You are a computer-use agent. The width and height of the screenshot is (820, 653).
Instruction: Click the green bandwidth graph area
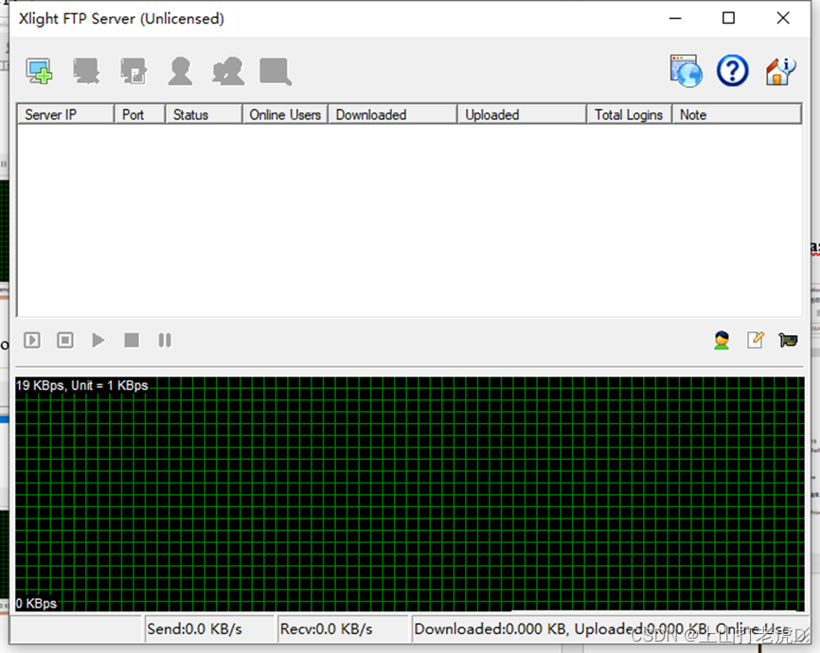coord(409,492)
